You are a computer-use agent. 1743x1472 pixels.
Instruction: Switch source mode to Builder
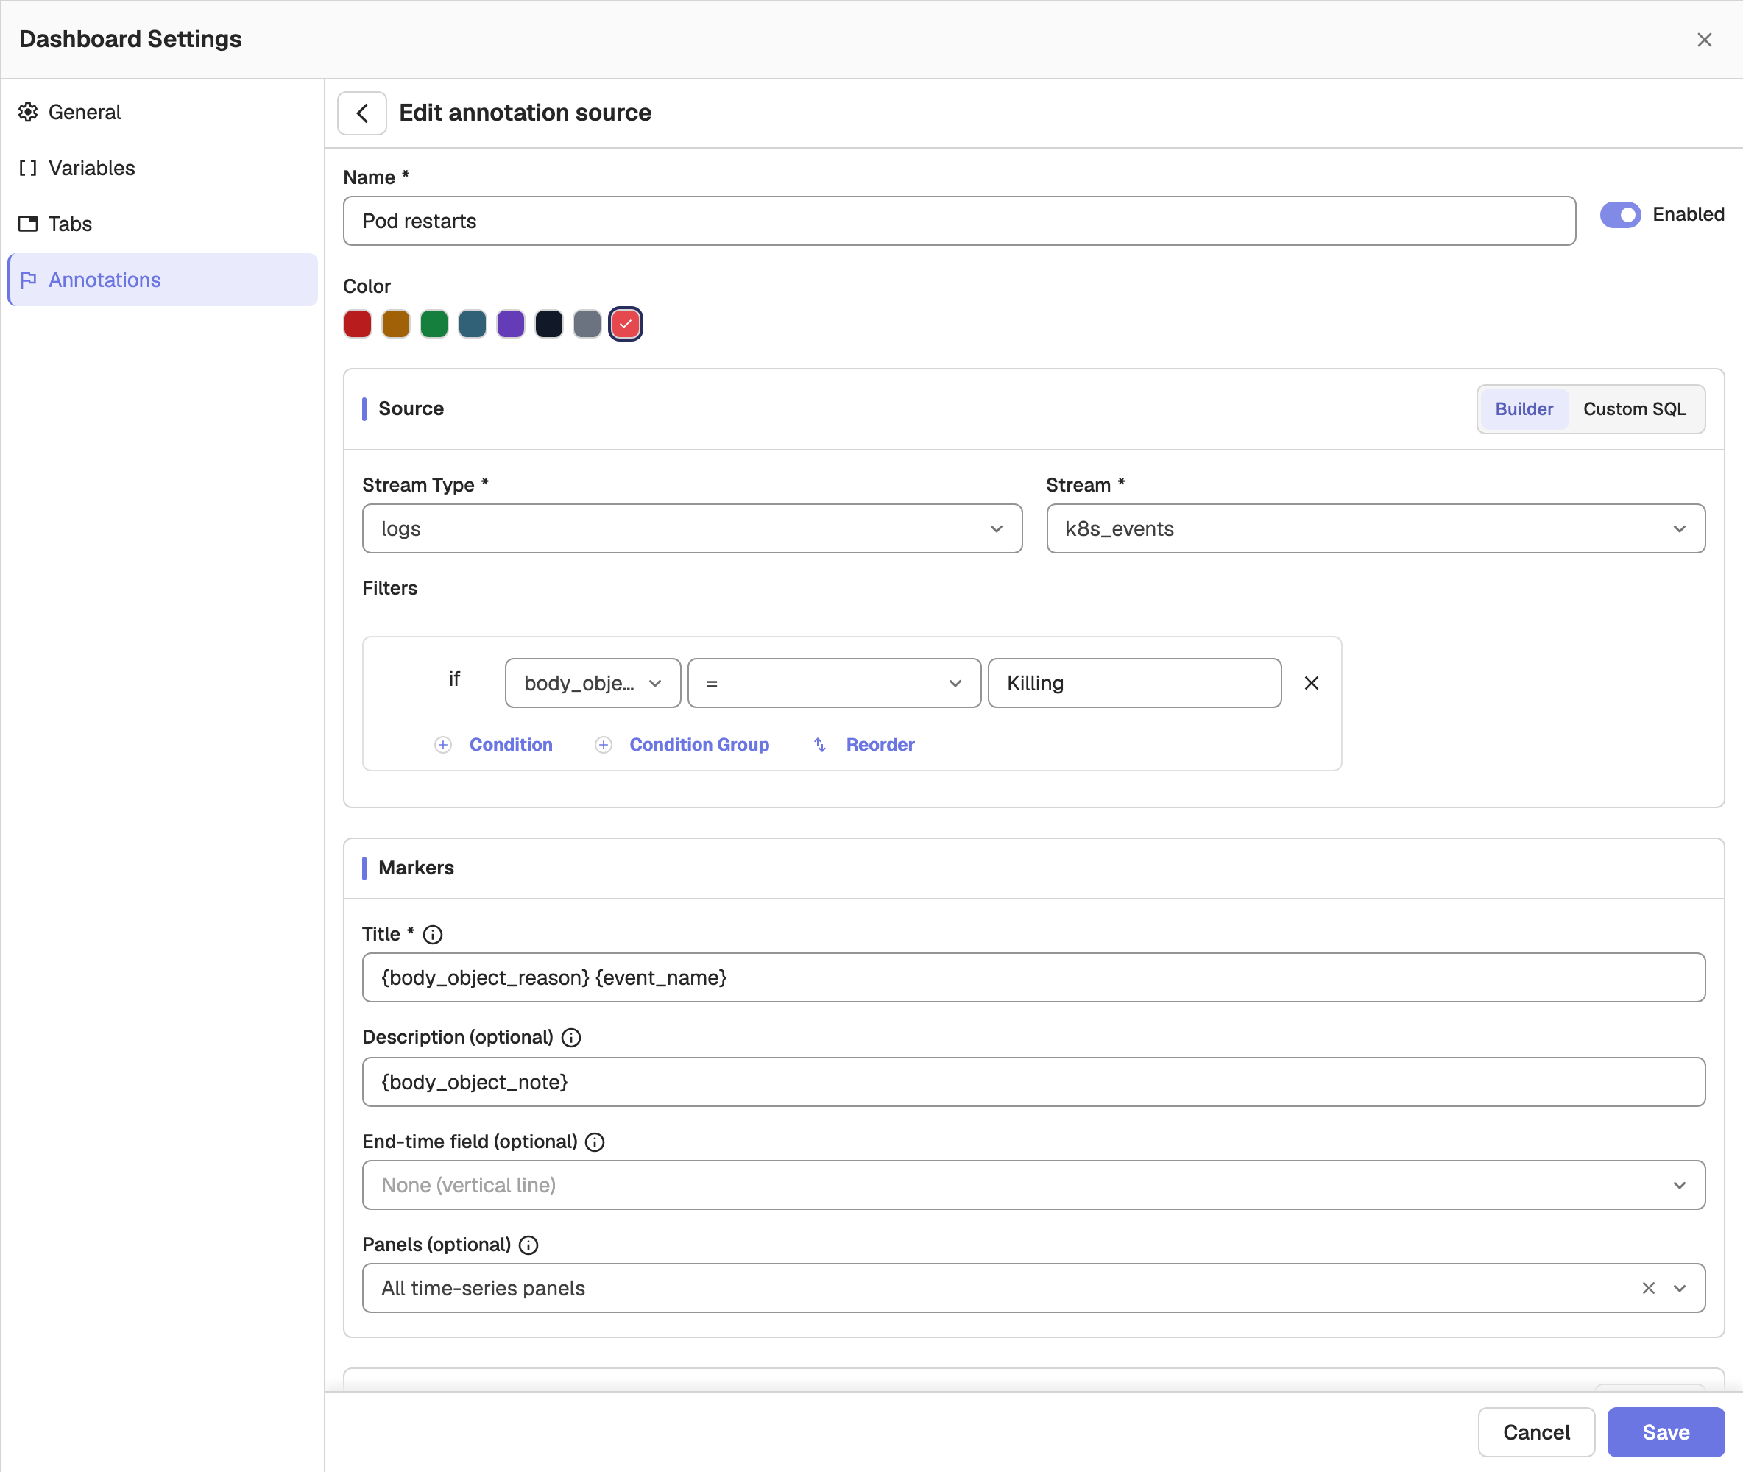(1524, 409)
